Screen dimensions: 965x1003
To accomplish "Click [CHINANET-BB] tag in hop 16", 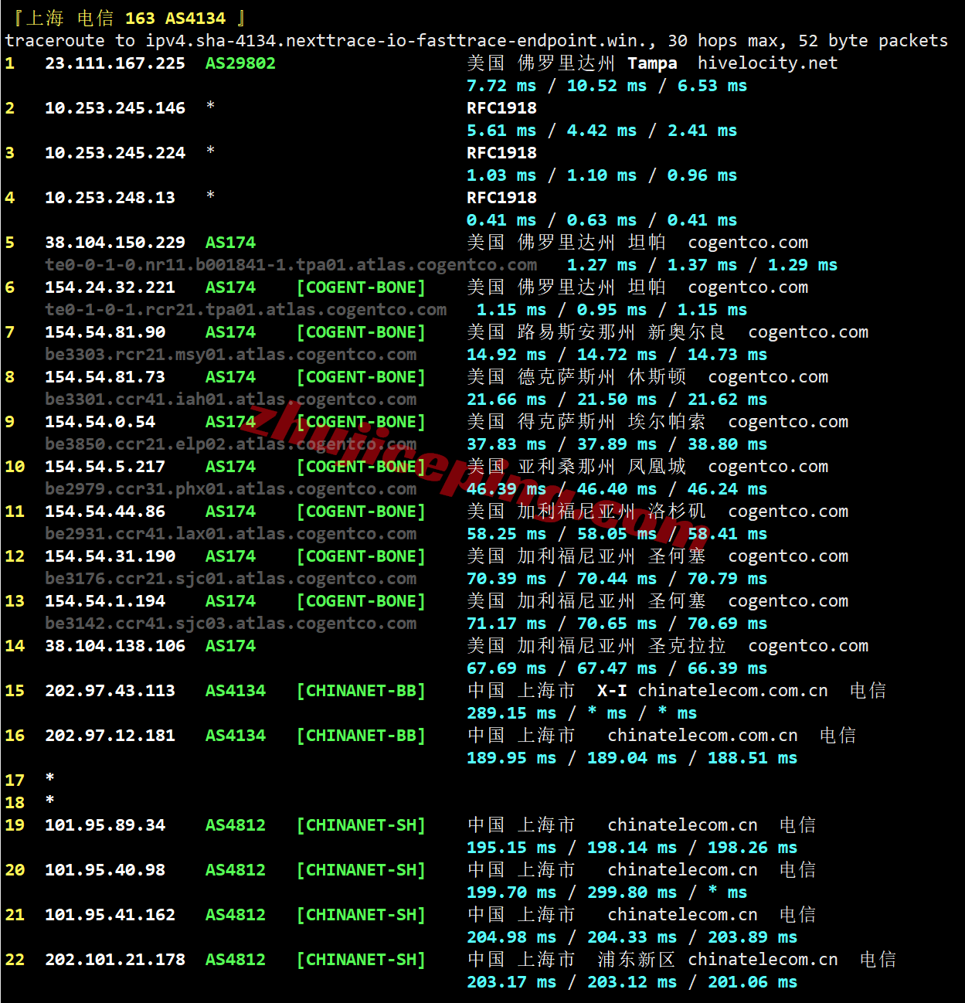I will coord(361,736).
